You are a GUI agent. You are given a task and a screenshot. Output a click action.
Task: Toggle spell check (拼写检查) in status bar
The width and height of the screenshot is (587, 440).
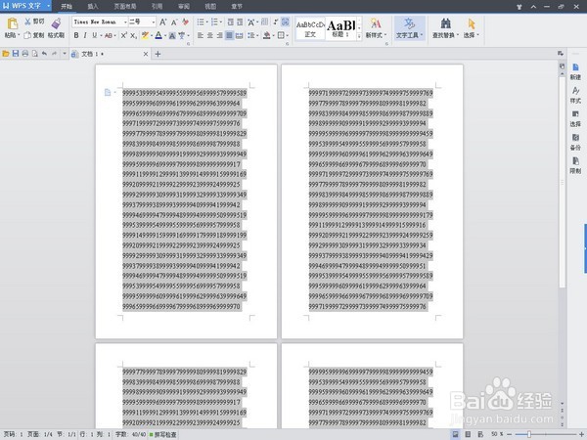click(162, 434)
